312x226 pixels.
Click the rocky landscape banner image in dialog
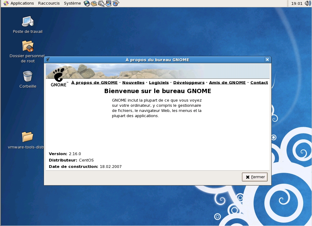(x=158, y=71)
